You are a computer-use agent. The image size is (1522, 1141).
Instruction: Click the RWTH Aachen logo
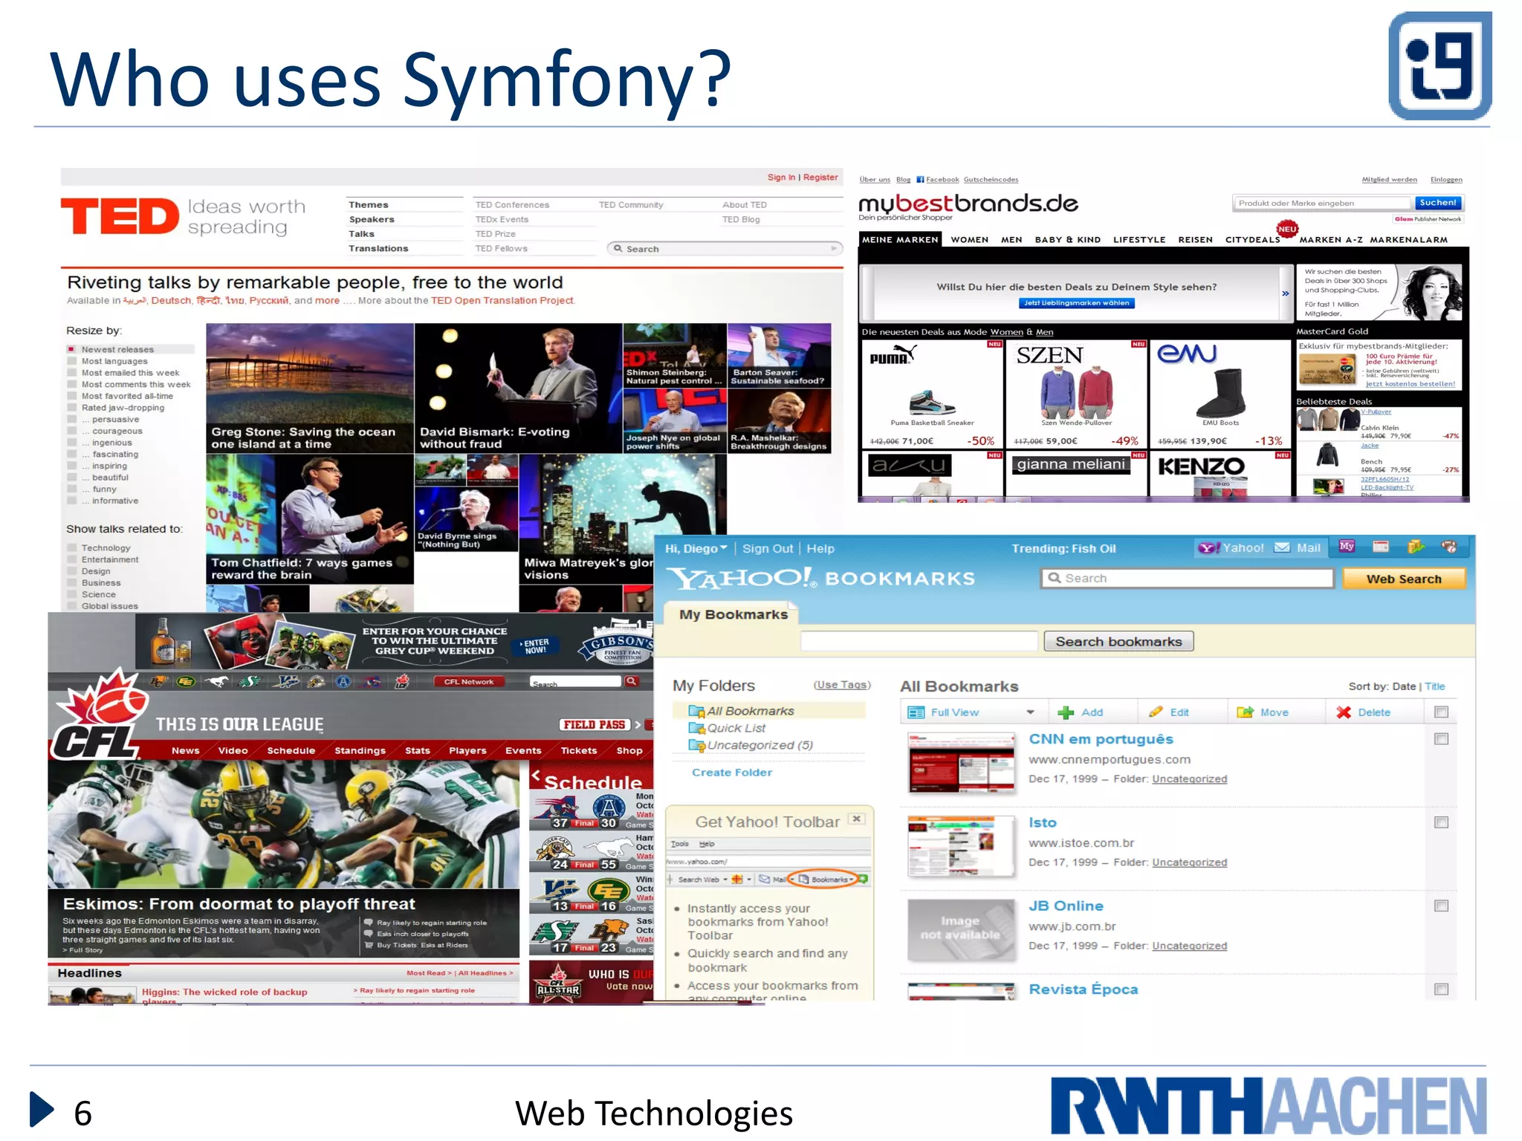pos(1269,1106)
